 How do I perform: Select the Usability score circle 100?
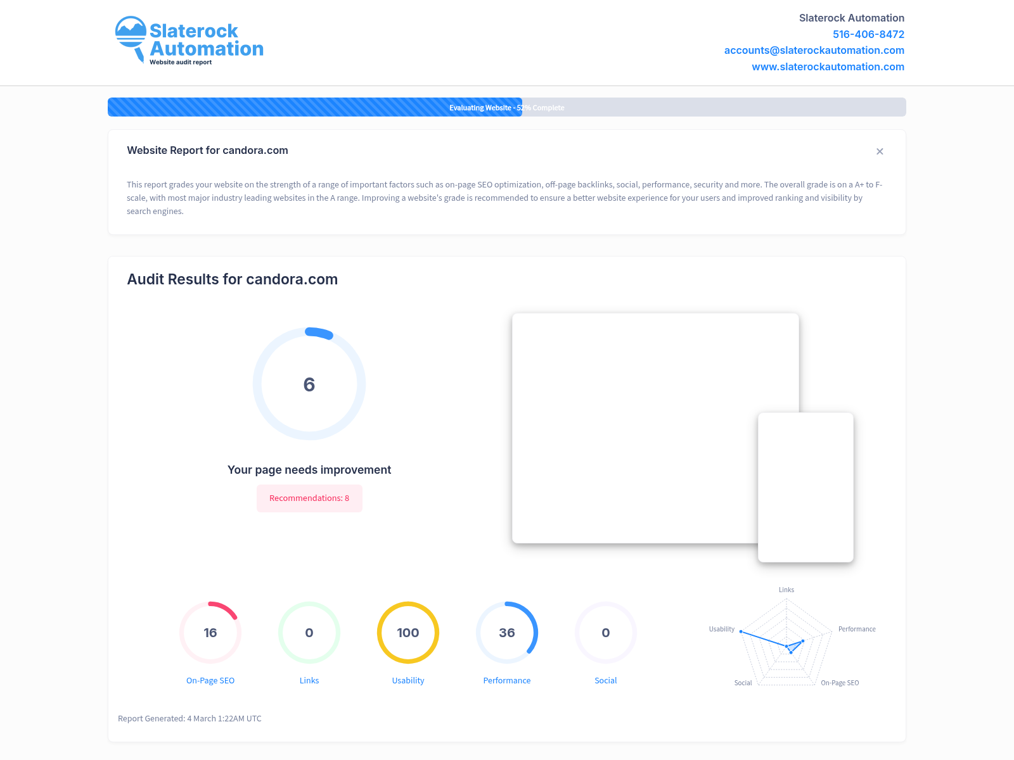408,633
